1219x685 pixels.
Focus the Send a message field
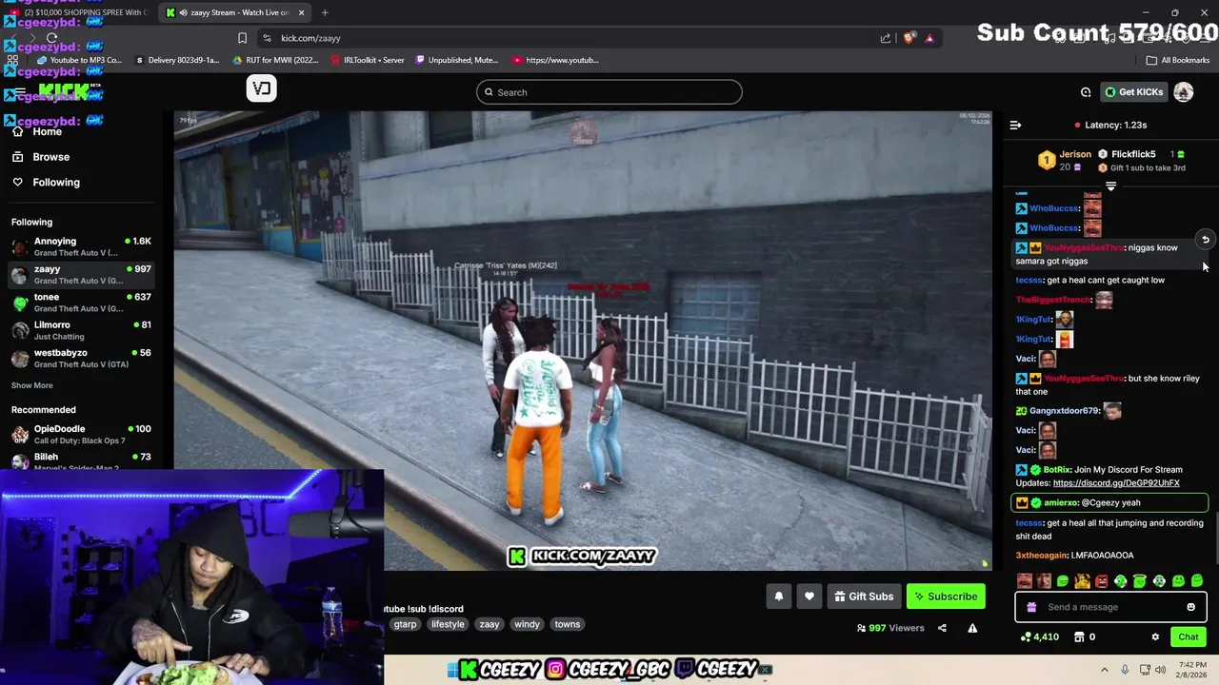click(x=1110, y=607)
